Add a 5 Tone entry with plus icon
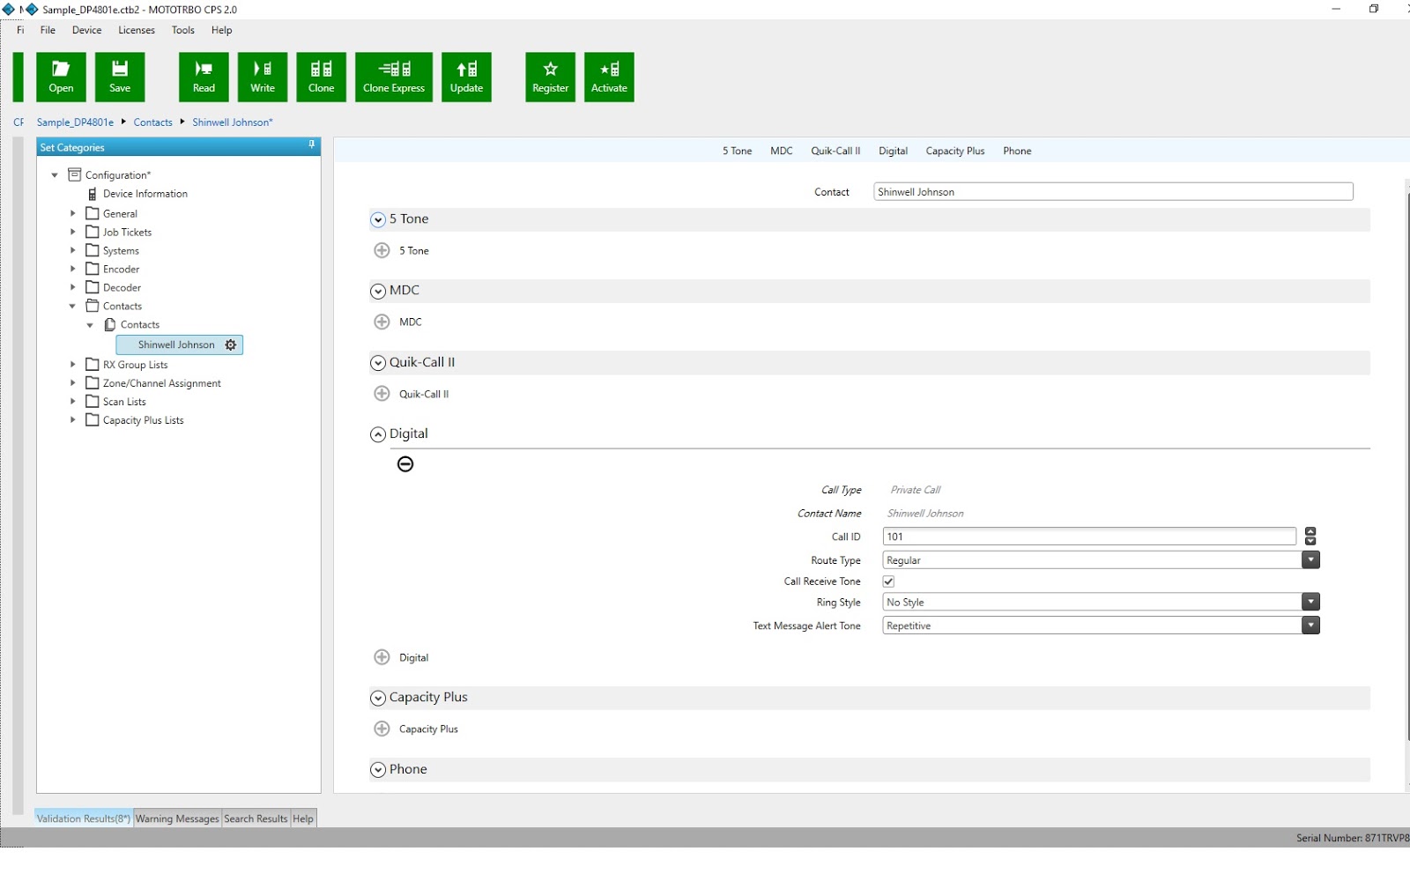 [382, 250]
